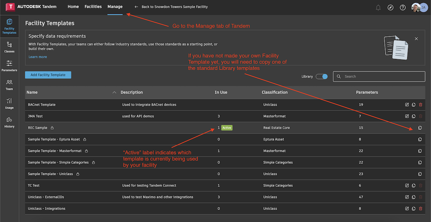Image resolution: width=431 pixels, height=222 pixels.
Task: Copy the REC Sample template
Action: click(x=420, y=128)
